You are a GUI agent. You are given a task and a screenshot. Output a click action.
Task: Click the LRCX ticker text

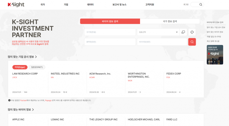pos(15,77)
